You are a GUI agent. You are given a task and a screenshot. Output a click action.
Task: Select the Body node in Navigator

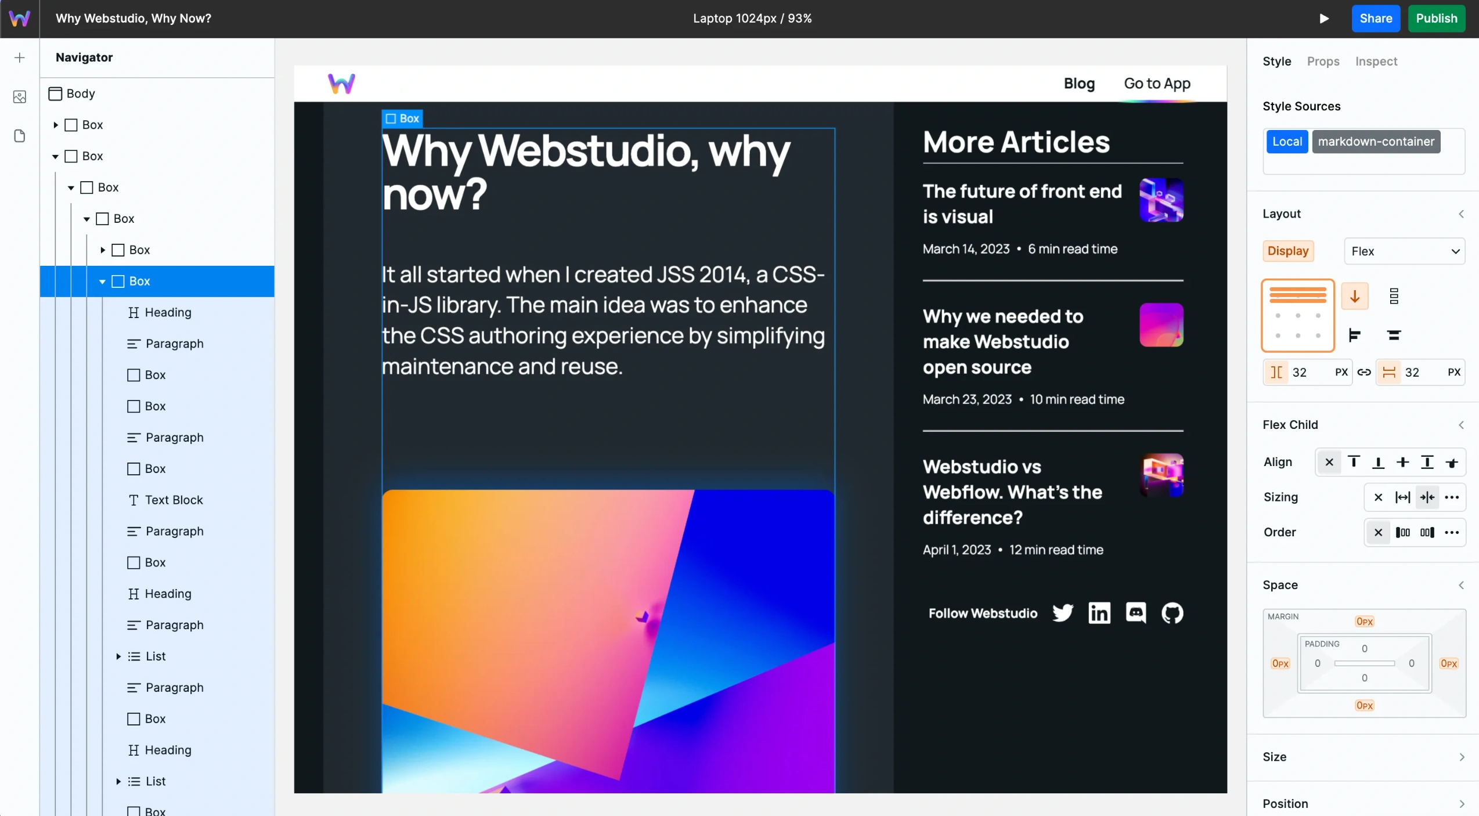[157, 93]
